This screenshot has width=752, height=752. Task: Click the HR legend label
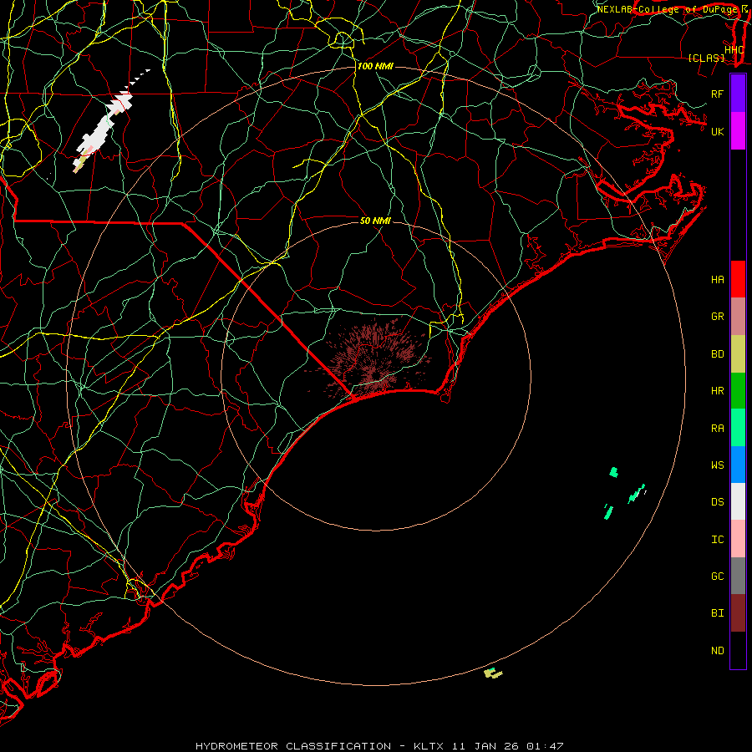tap(717, 391)
